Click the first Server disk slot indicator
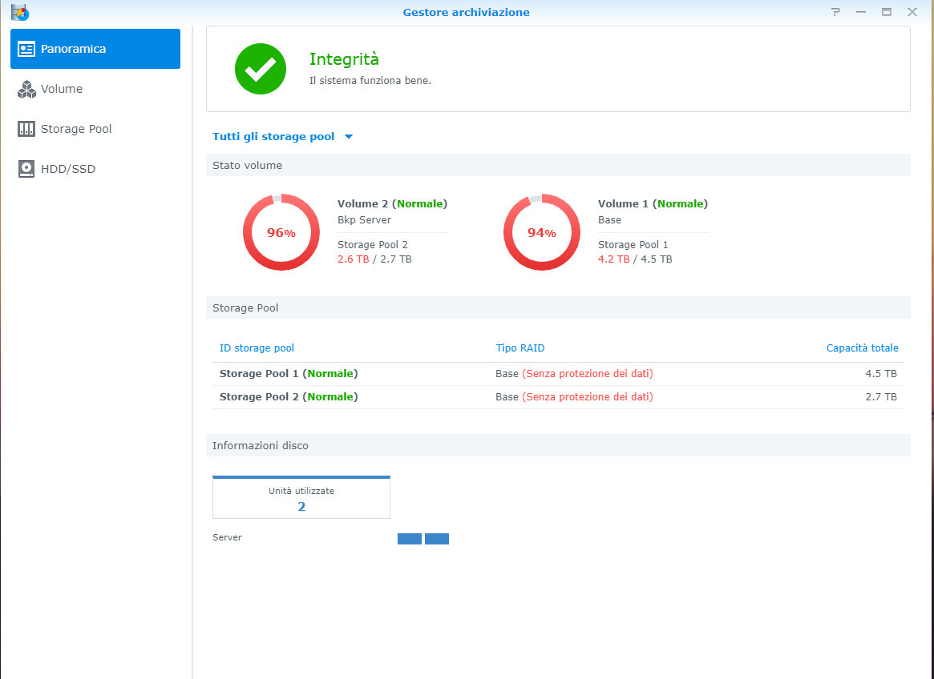 (x=409, y=539)
